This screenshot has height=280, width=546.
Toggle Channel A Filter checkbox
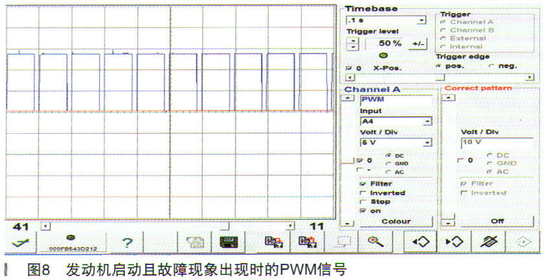363,184
